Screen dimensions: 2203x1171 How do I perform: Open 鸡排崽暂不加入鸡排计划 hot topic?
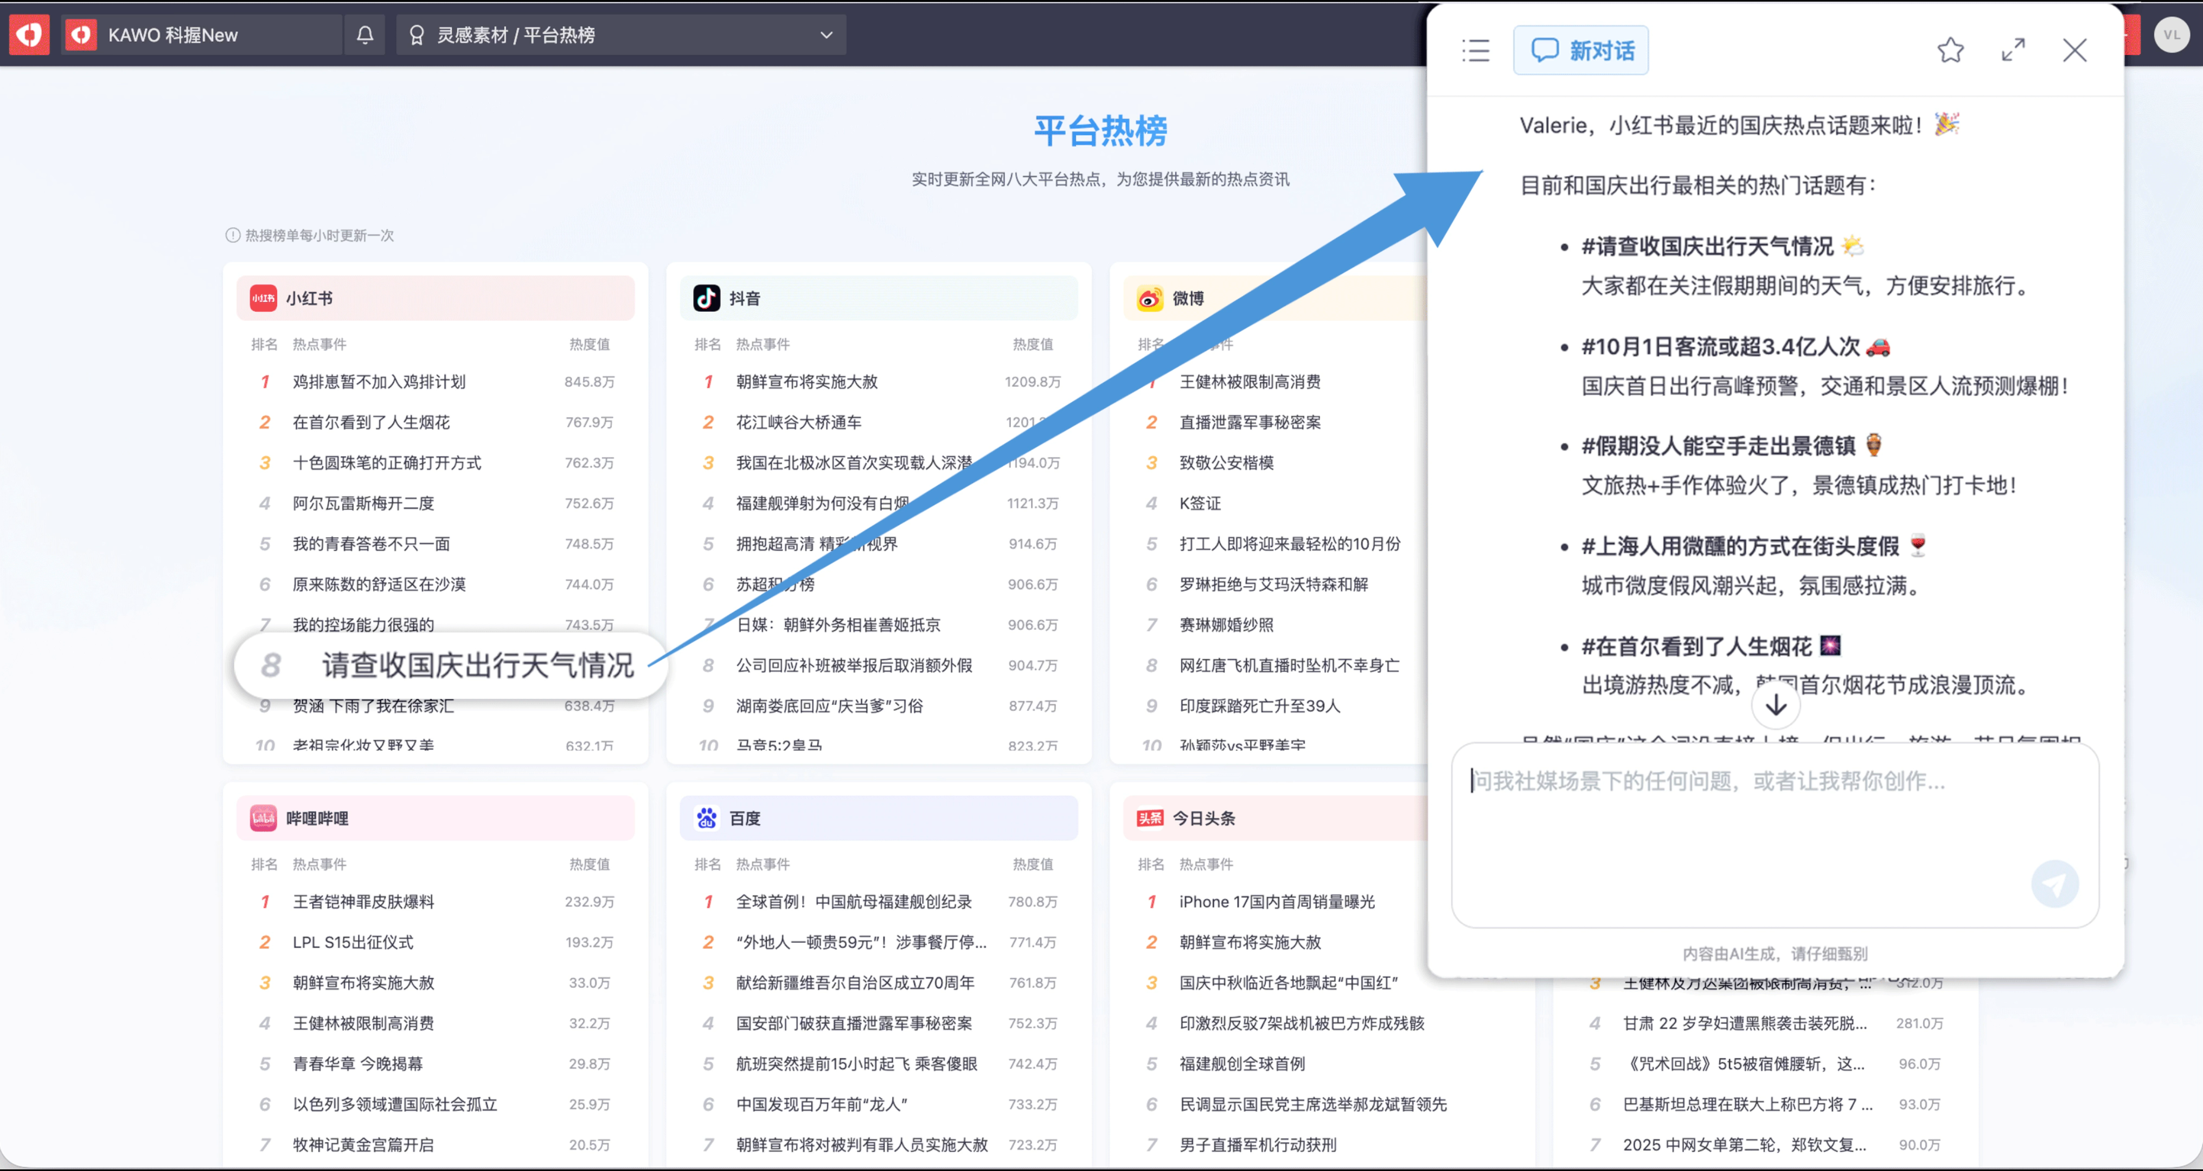click(379, 382)
